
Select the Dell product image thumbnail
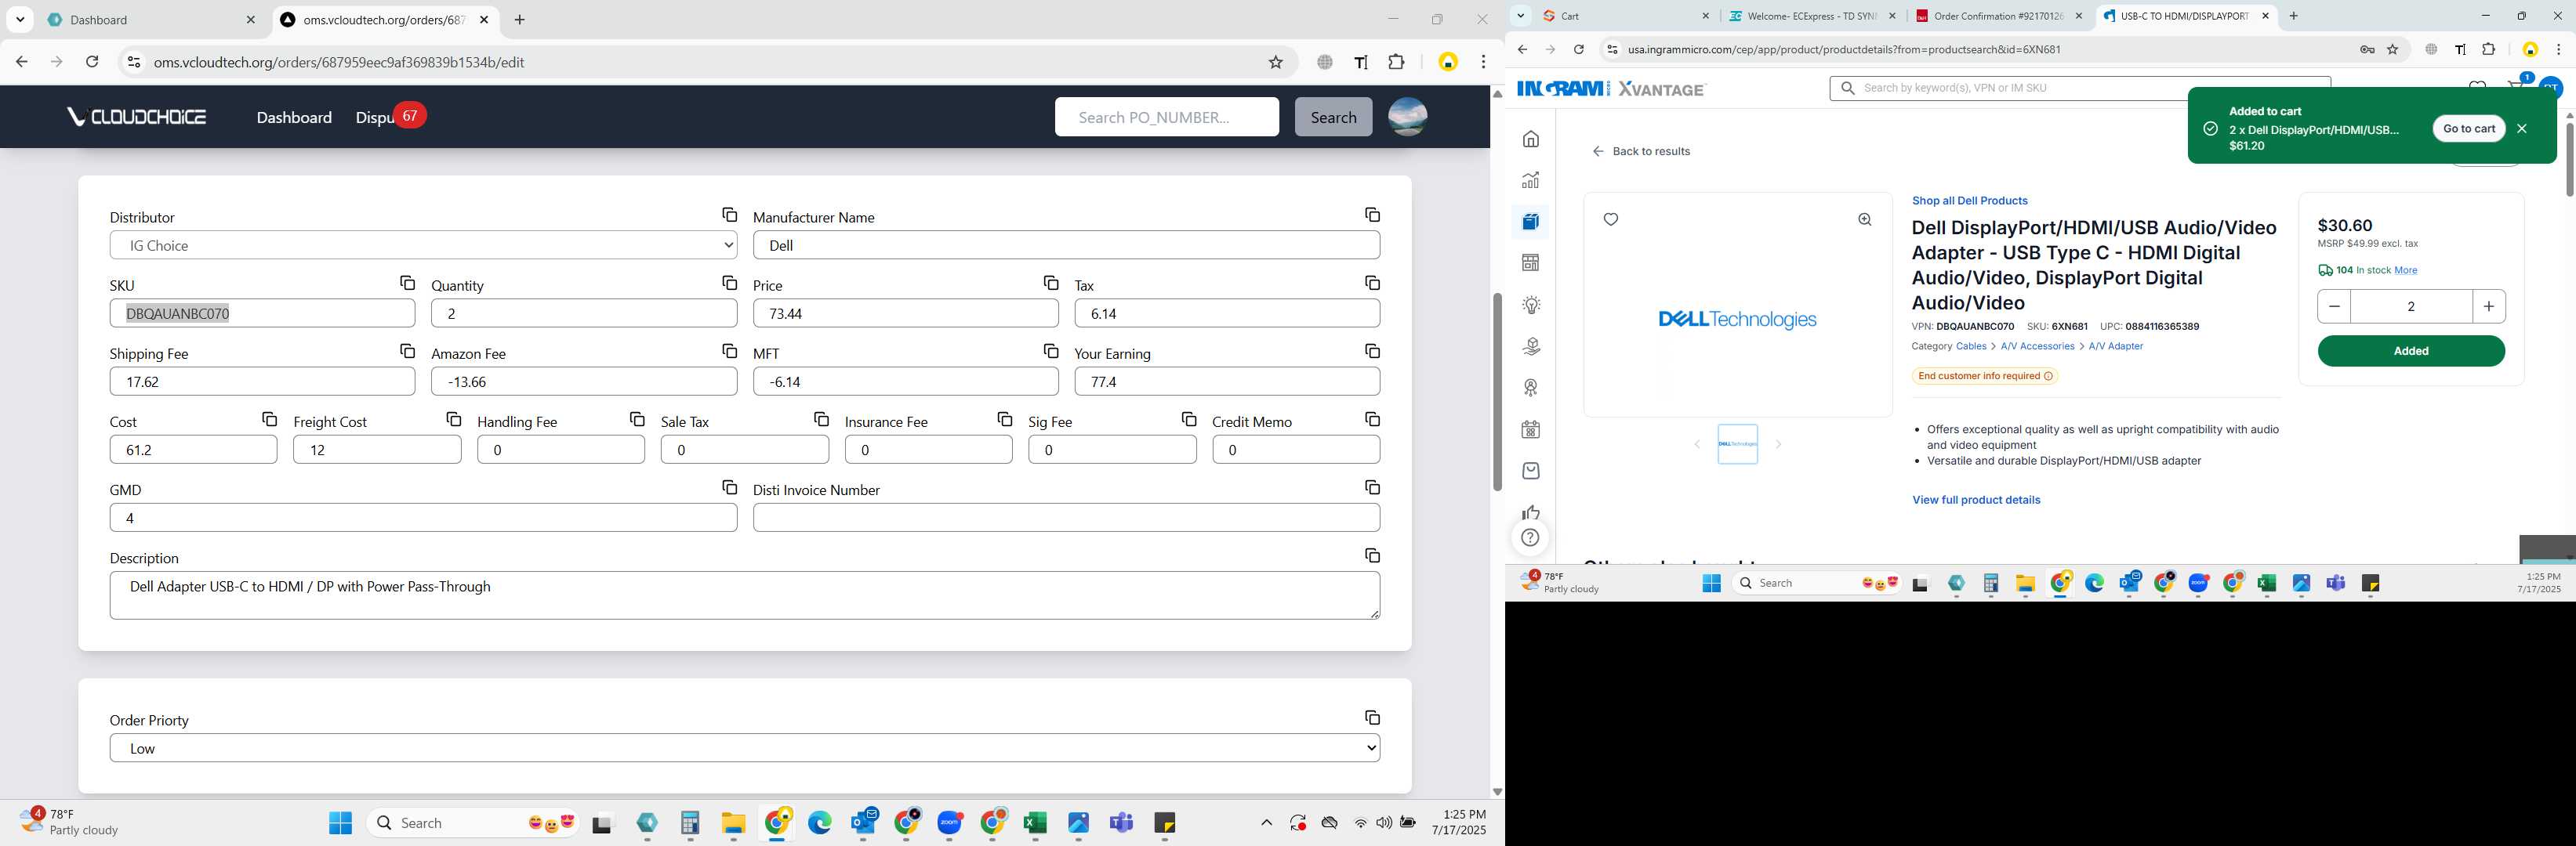pos(1737,443)
